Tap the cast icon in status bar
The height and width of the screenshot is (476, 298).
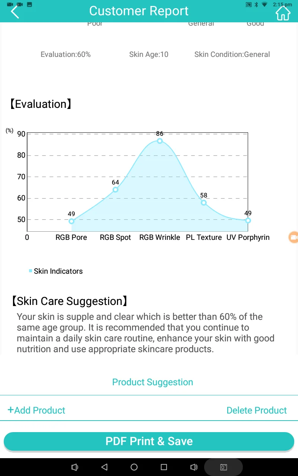[x=248, y=5]
